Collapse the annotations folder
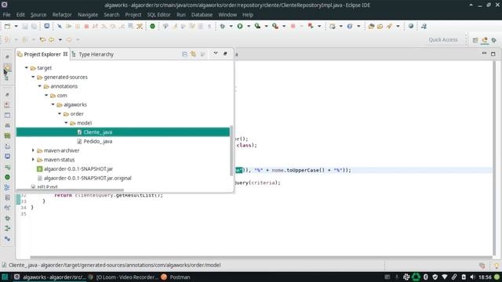Image resolution: width=502 pixels, height=282 pixels. tap(40, 86)
